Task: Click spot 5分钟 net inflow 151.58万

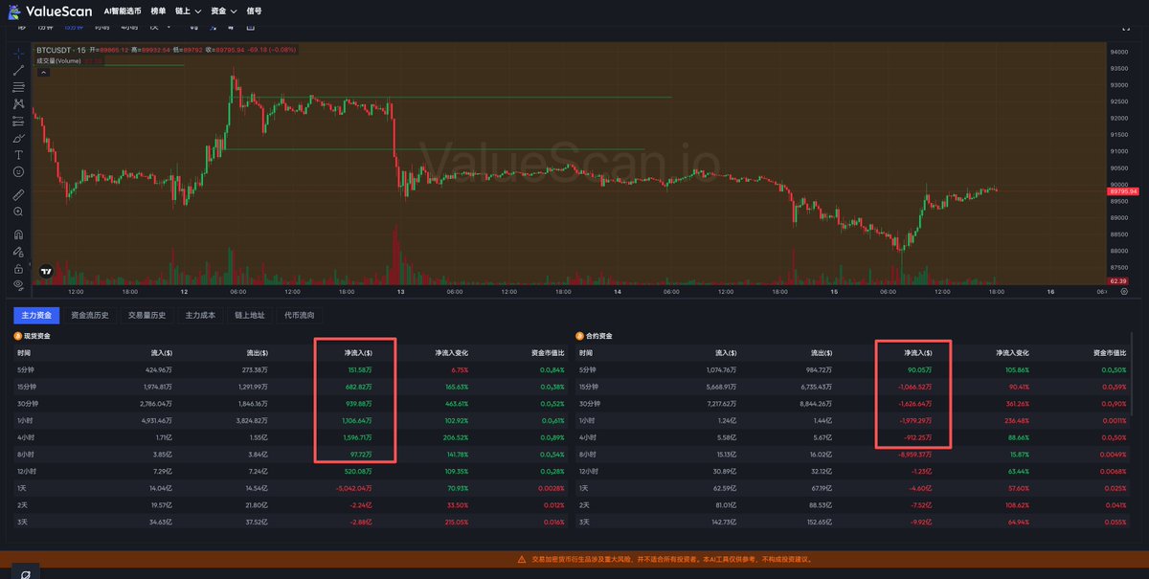Action: pyautogui.click(x=358, y=369)
